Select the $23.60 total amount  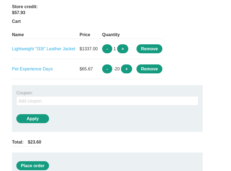[x=35, y=142]
